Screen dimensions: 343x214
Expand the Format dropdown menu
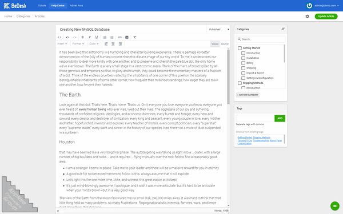78,44
